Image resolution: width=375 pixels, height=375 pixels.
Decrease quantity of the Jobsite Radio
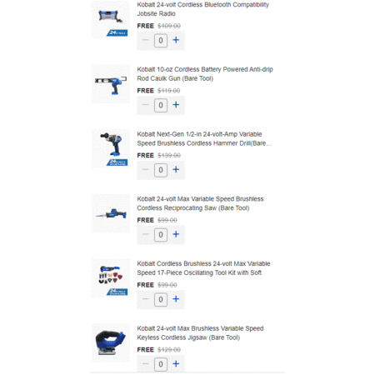[146, 40]
